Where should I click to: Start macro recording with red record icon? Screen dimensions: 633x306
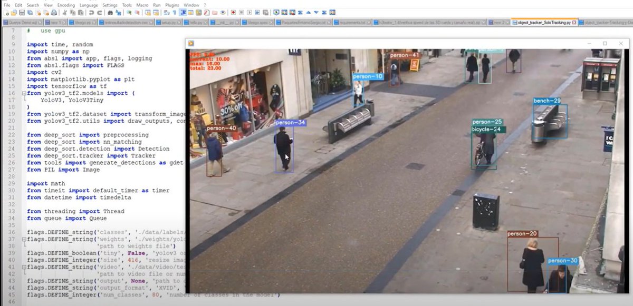tap(233, 12)
